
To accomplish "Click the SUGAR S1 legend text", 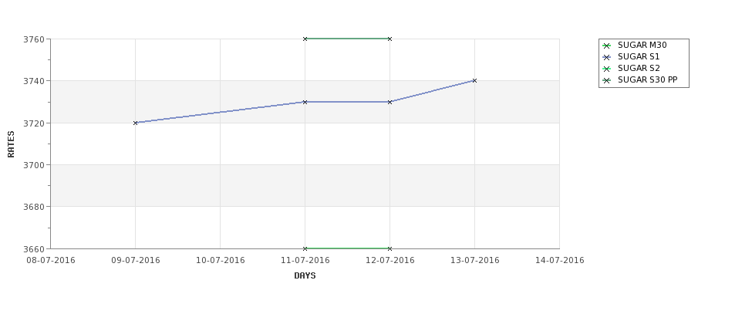I will tap(639, 56).
